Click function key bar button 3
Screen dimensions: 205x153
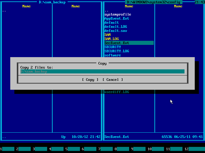[x=40, y=149]
